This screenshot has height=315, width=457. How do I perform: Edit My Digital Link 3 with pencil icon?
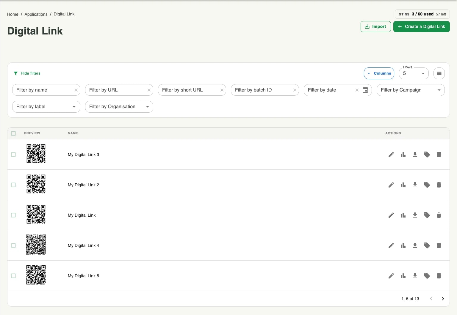[391, 155]
